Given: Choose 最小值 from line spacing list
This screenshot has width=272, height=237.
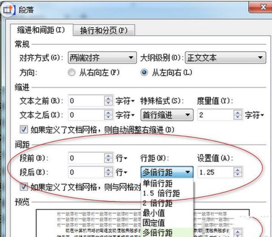Looking at the screenshot, I should tap(167, 213).
